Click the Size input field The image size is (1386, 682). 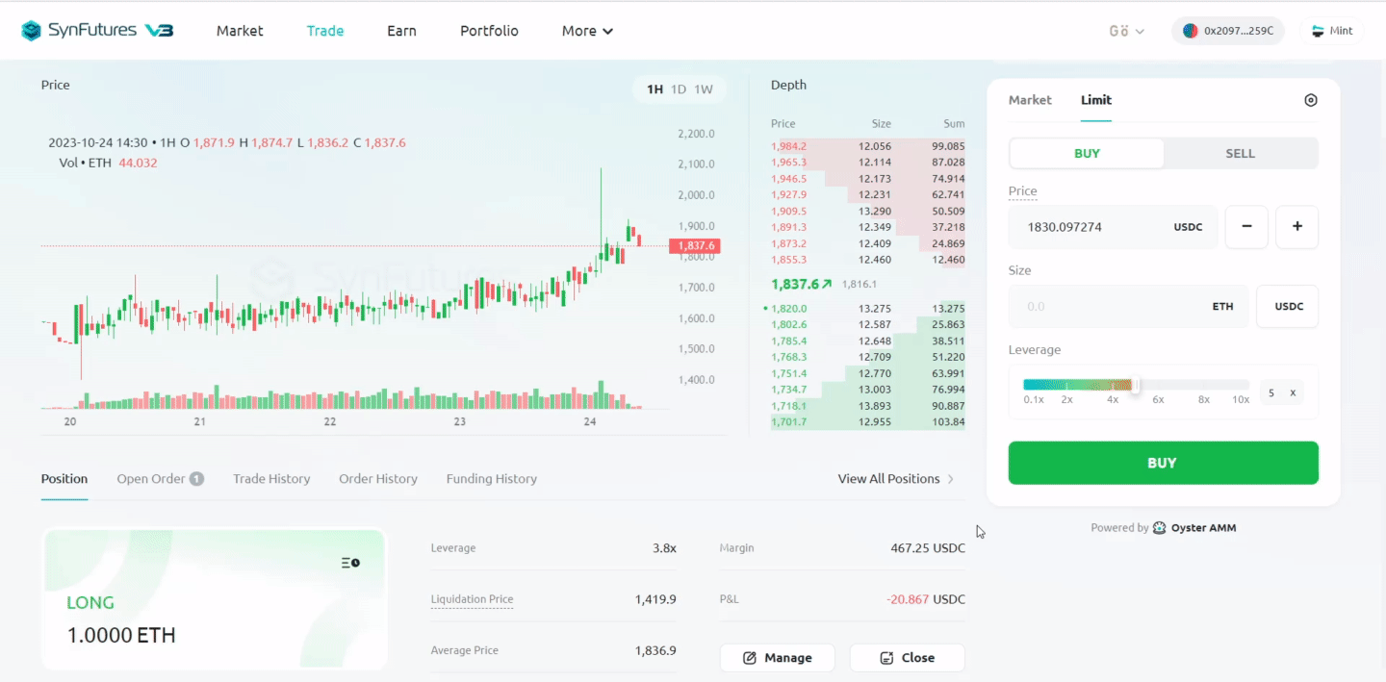[x=1129, y=307]
